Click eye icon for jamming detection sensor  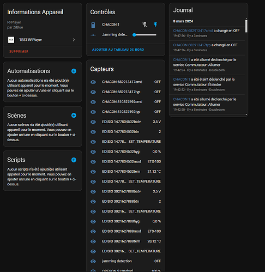click(x=93, y=262)
